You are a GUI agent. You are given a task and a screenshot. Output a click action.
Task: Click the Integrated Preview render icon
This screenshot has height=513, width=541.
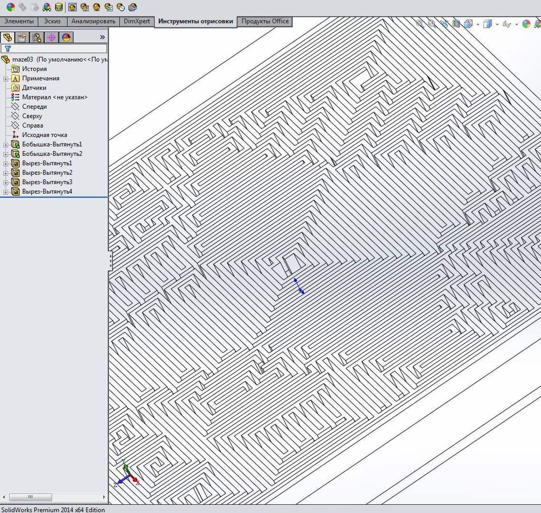click(x=72, y=7)
